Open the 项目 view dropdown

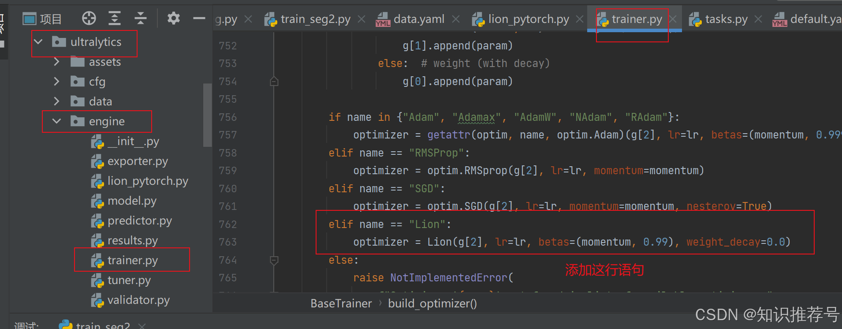pos(42,19)
